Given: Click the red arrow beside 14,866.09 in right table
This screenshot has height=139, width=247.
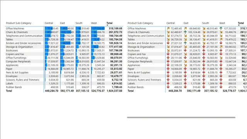Looking at the screenshot, I should (x=168, y=69).
